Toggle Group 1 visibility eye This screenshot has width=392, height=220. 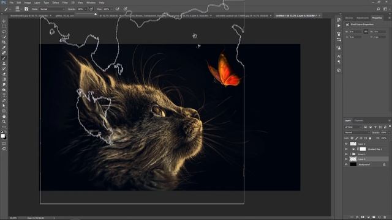346,154
